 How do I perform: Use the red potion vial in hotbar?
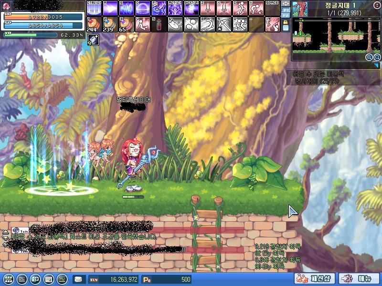[159, 24]
